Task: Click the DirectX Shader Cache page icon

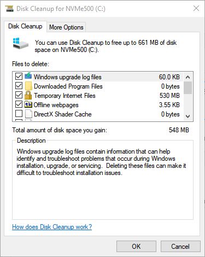Action: 28,114
